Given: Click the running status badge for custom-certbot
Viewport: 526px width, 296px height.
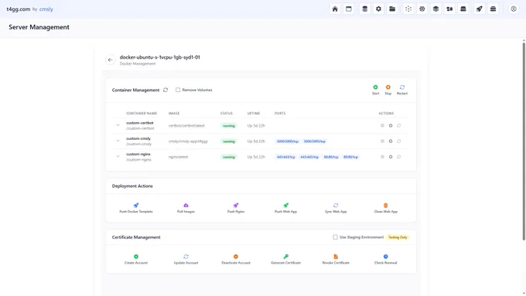Looking at the screenshot, I should click(229, 126).
